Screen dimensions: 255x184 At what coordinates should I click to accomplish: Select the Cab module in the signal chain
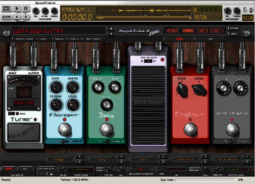coord(216,31)
